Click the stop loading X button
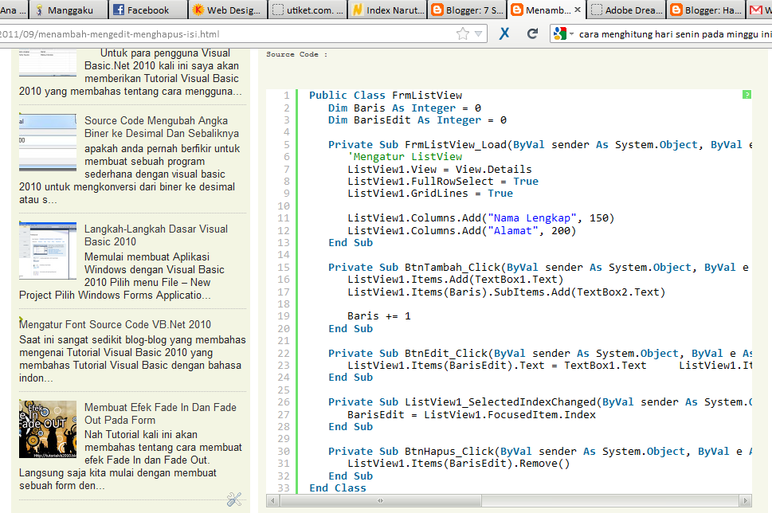Viewport: 772px width, 513px height. (x=504, y=34)
